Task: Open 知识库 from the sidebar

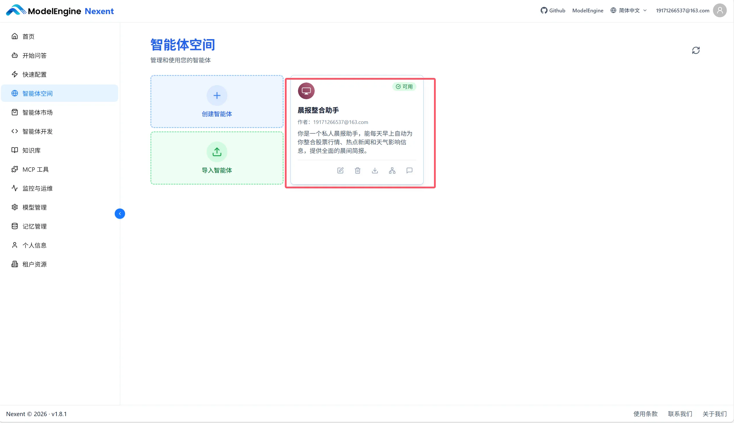Action: click(31, 150)
